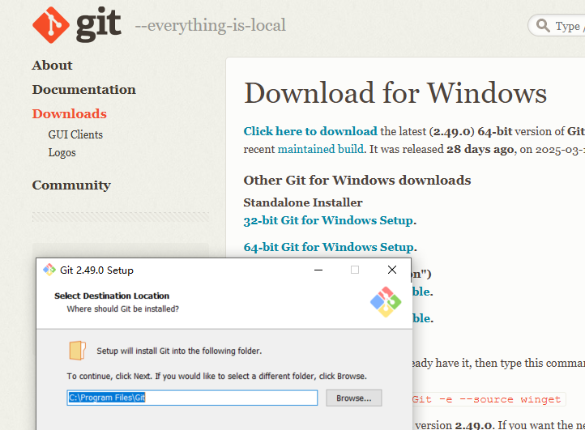Open the Logos page

pos(62,152)
